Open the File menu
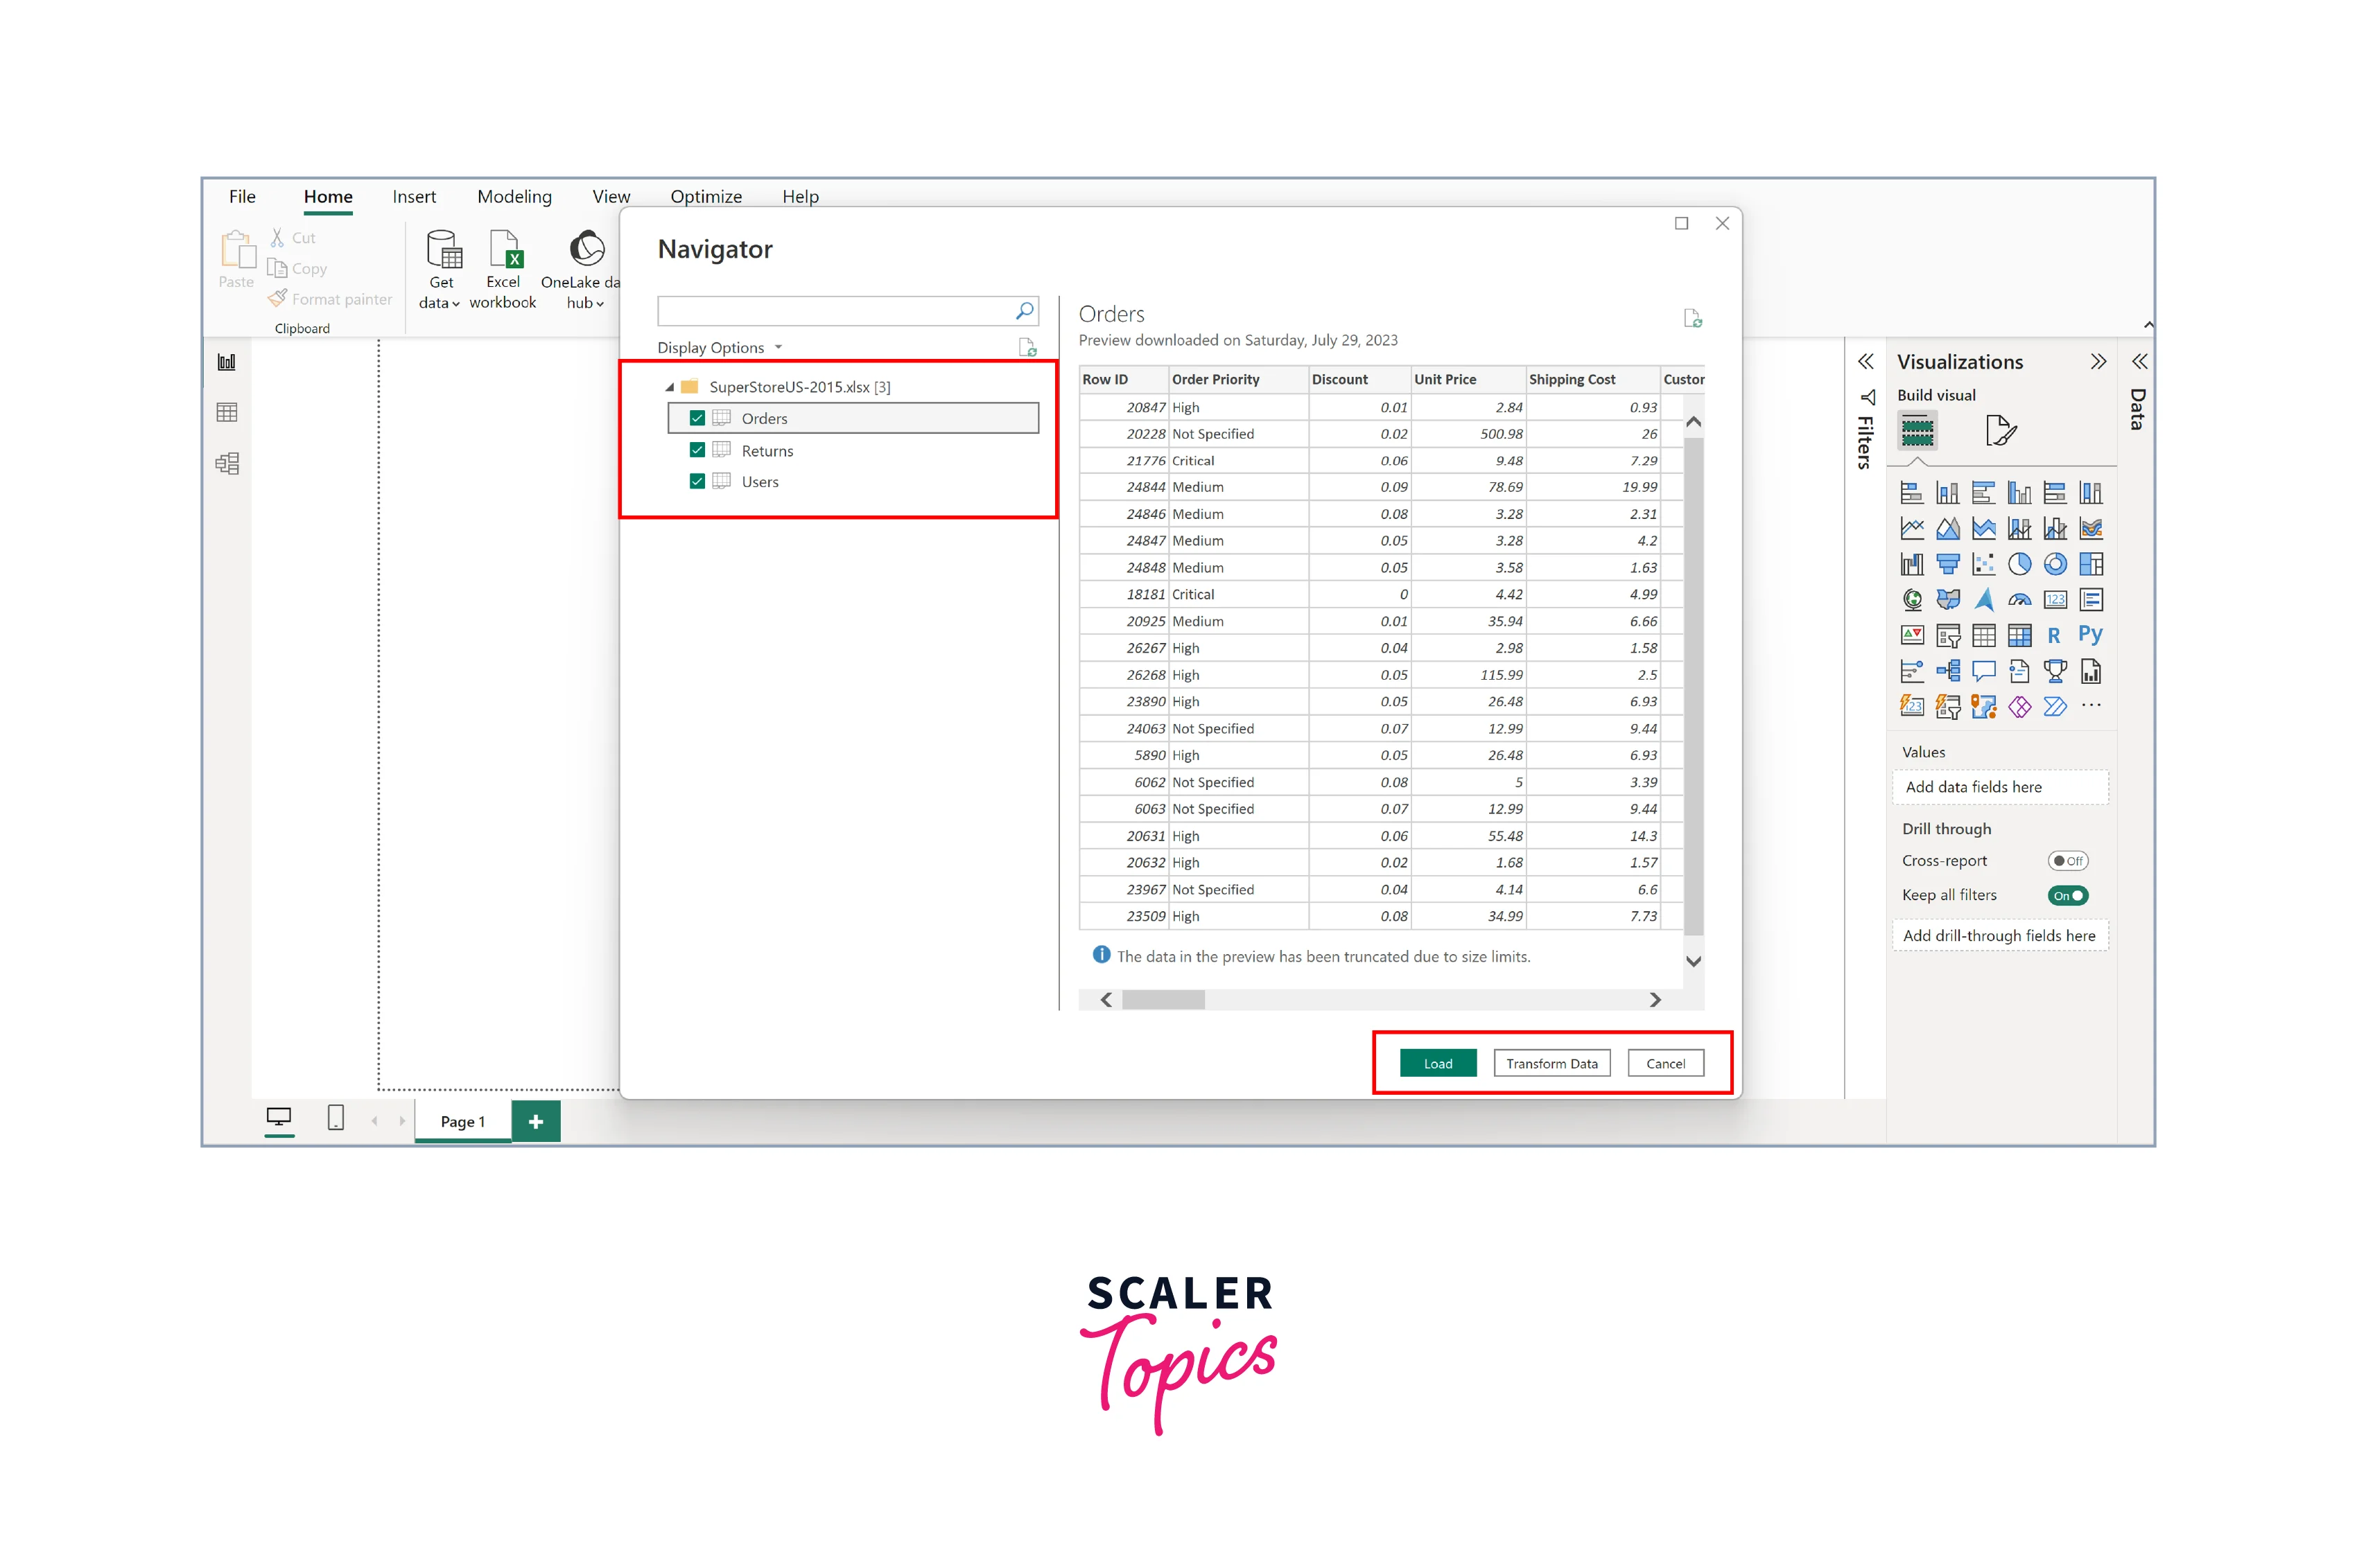The width and height of the screenshot is (2357, 1568). click(x=242, y=197)
